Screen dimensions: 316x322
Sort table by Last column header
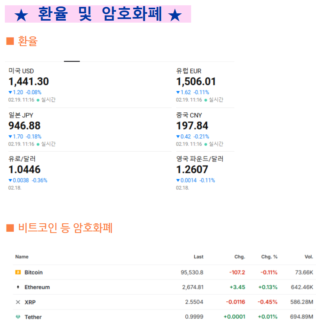[198, 257]
